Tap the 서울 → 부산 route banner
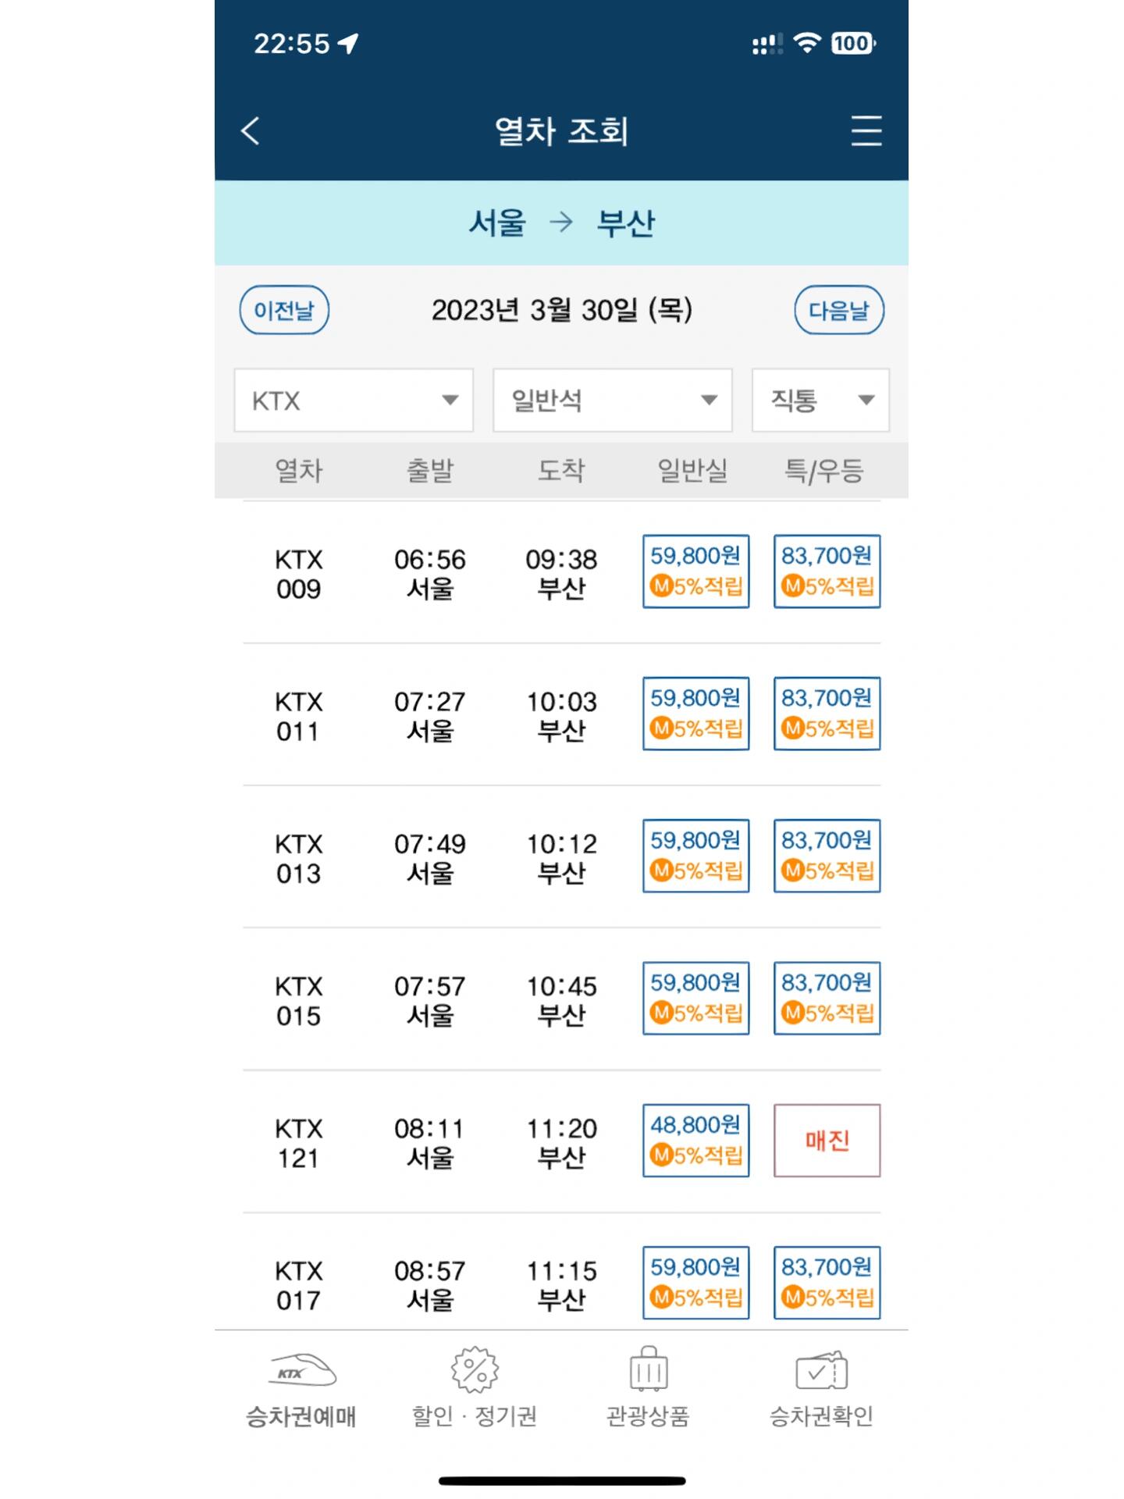1124x1499 pixels. 562,223
